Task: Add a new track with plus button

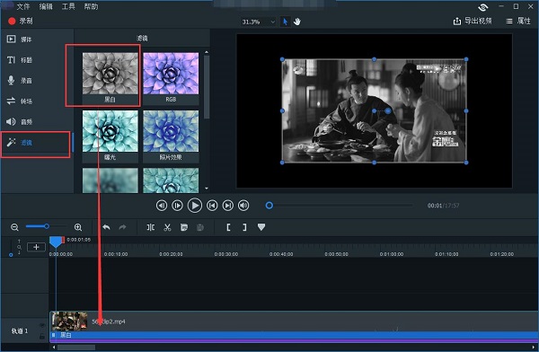Action: pos(36,247)
